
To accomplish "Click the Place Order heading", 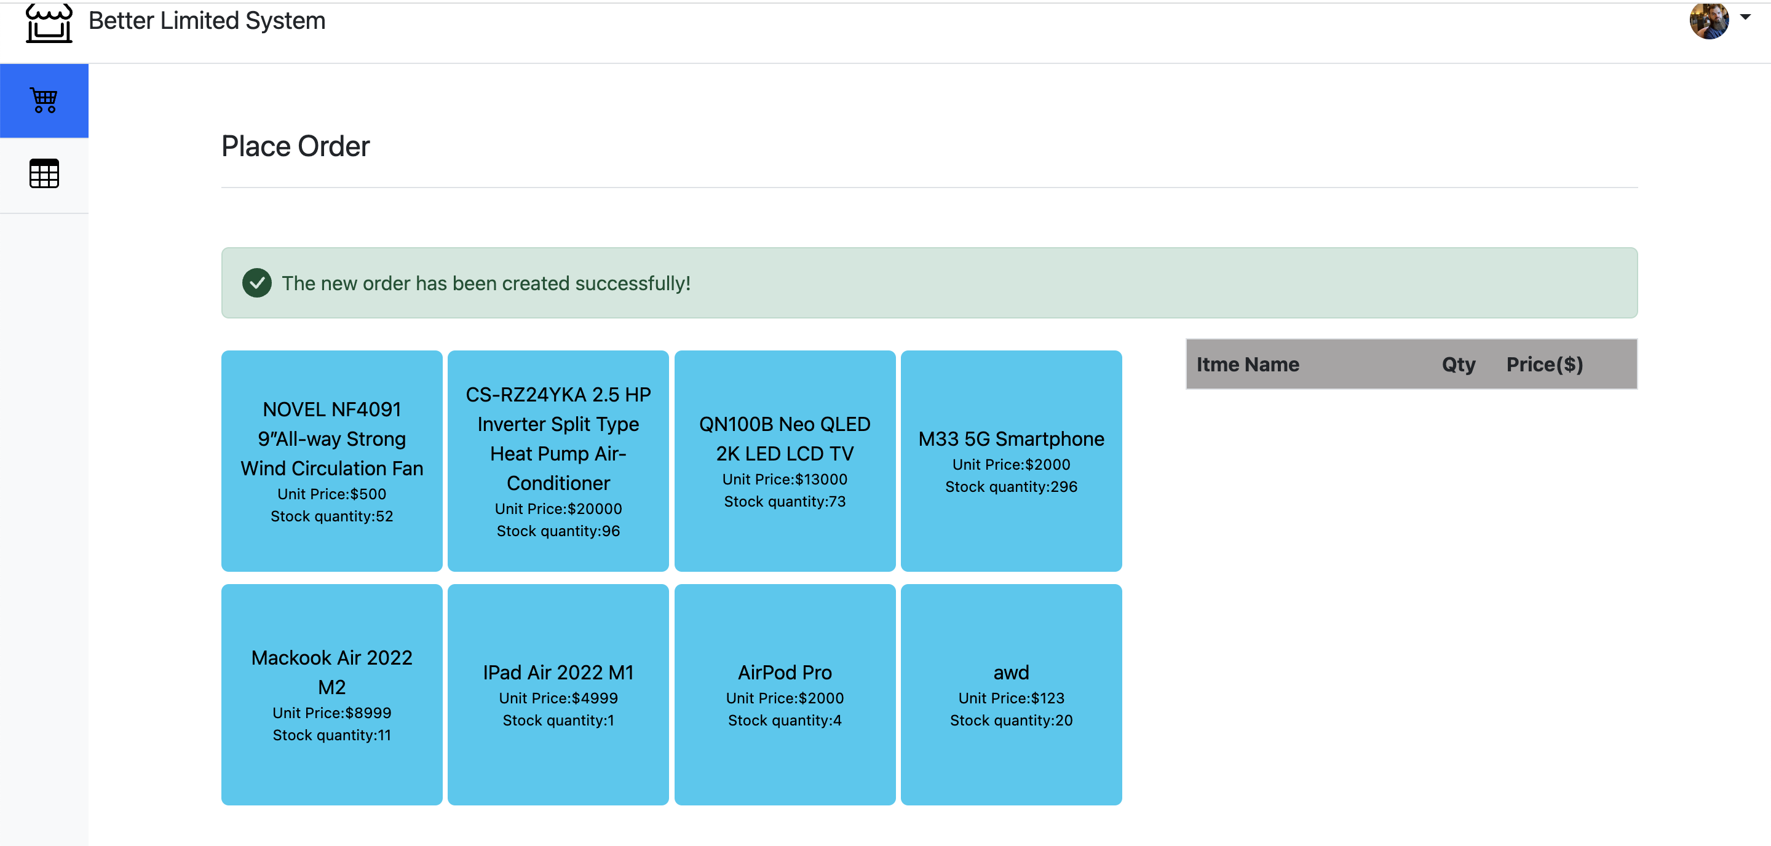I will pyautogui.click(x=295, y=146).
